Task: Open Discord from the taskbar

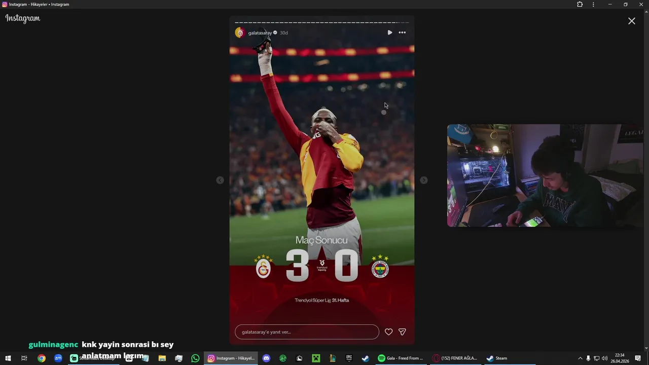Action: [266, 358]
